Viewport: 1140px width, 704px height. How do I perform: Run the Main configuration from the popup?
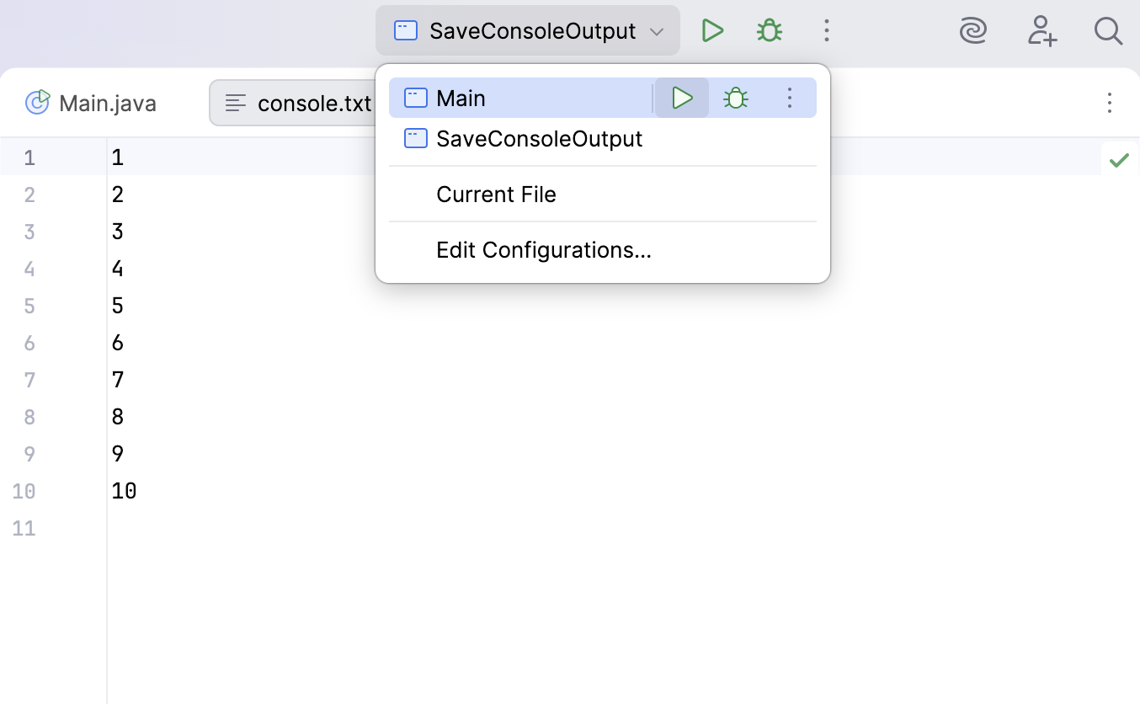[x=681, y=98]
